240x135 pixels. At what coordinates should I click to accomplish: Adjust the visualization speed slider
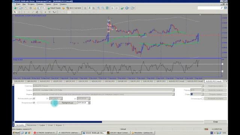click(47, 103)
